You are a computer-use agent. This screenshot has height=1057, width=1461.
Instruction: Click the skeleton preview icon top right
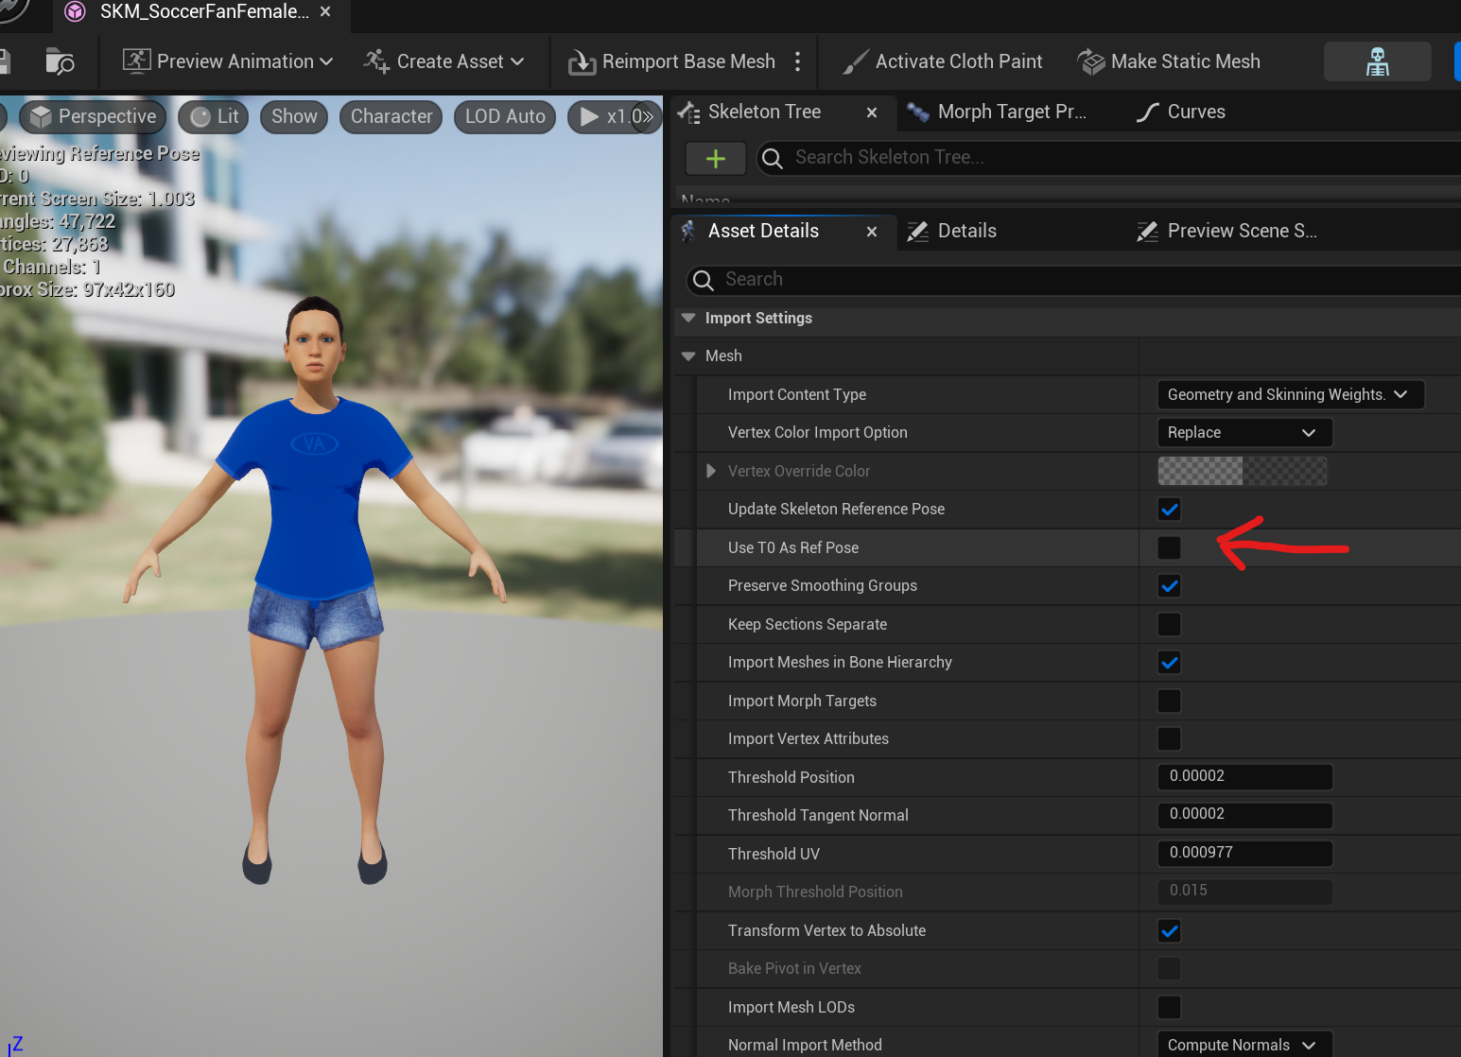[x=1377, y=61]
